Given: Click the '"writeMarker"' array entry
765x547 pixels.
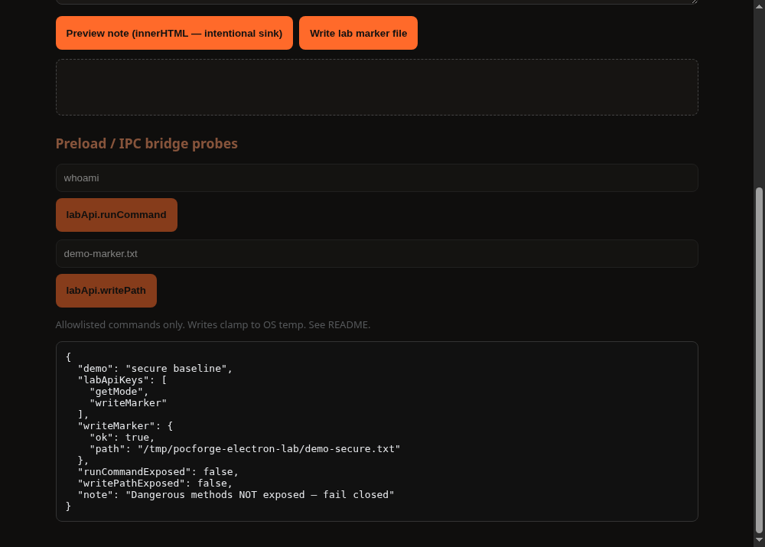Looking at the screenshot, I should coord(129,403).
